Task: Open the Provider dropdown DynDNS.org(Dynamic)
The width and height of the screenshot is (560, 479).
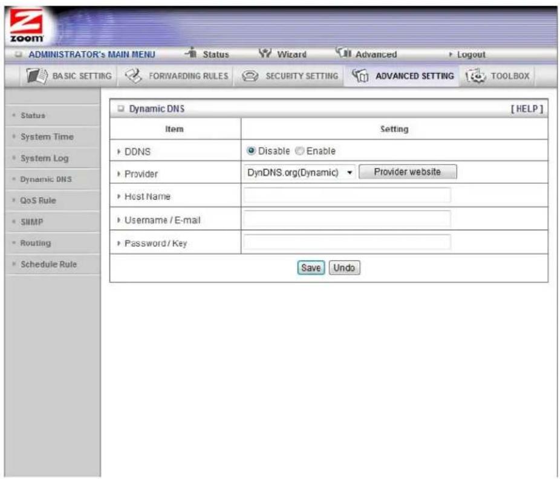Action: click(299, 172)
